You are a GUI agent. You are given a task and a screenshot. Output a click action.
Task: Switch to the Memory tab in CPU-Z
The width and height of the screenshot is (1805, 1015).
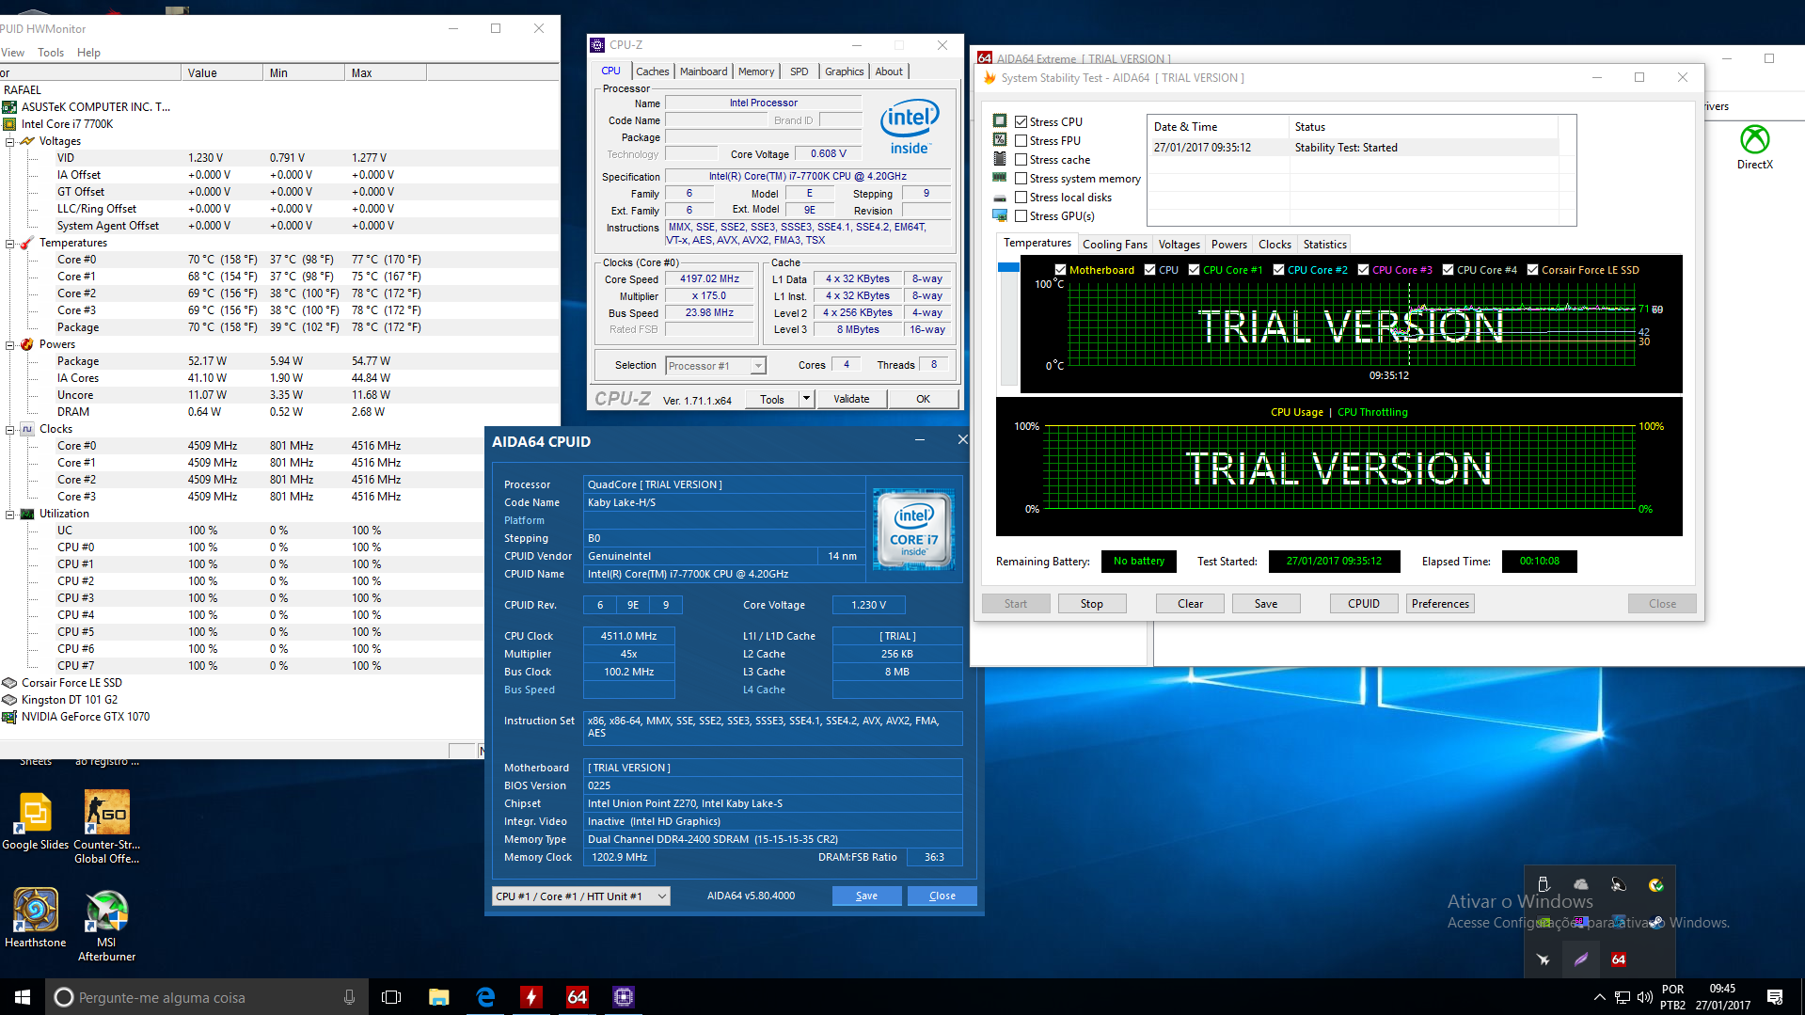[756, 71]
